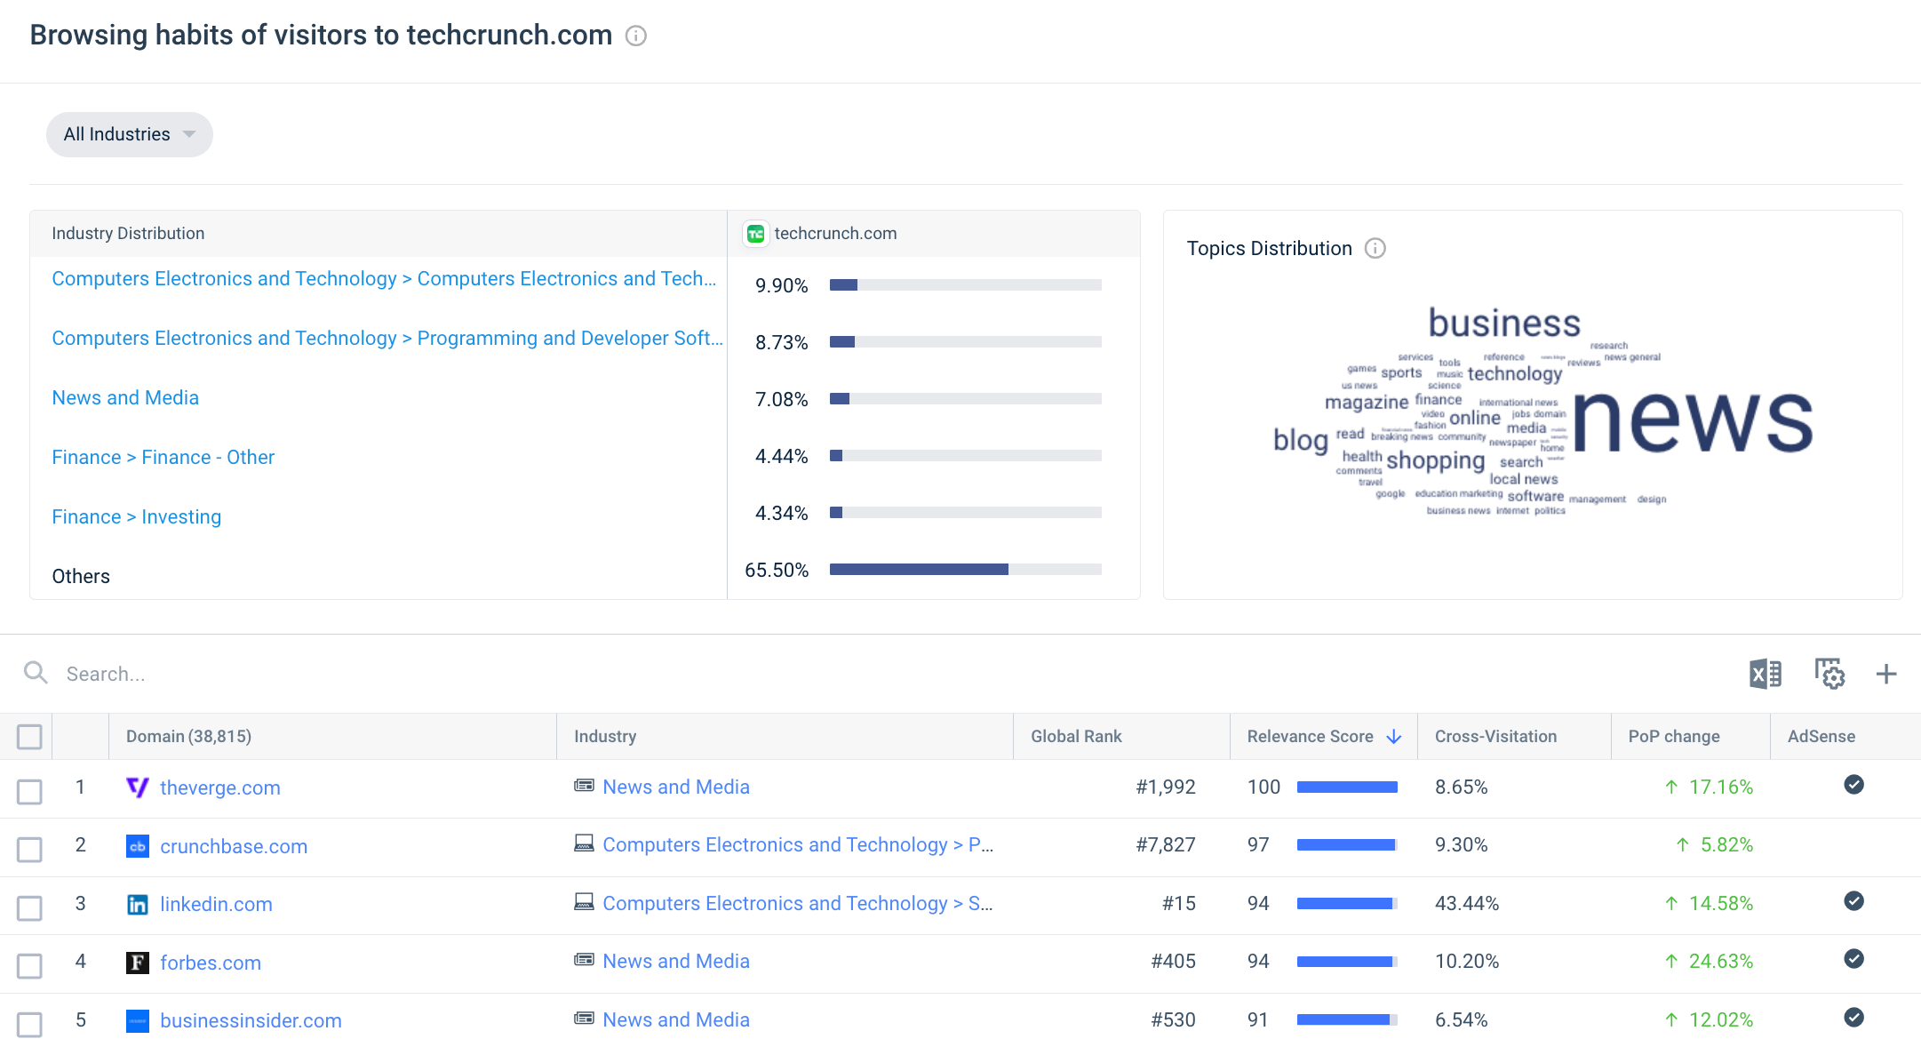Click the word 'business' in topics cloud
The width and height of the screenshot is (1921, 1047).
point(1504,323)
